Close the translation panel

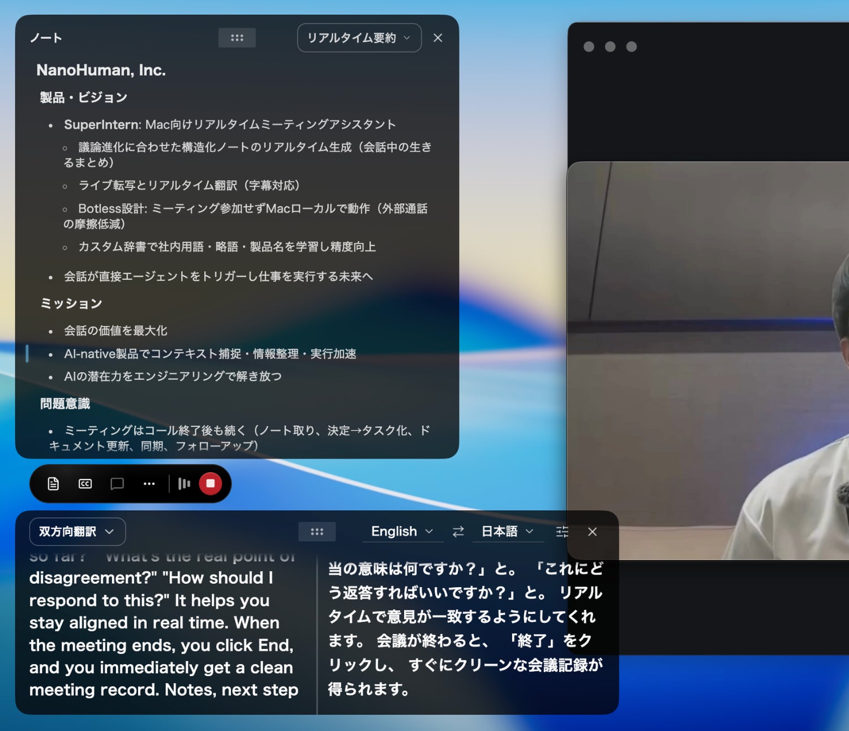(x=593, y=532)
